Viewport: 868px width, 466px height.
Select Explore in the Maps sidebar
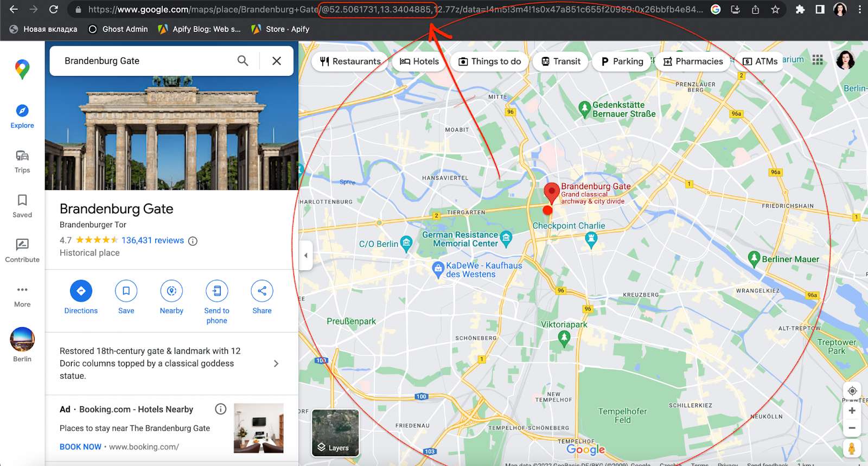22,117
